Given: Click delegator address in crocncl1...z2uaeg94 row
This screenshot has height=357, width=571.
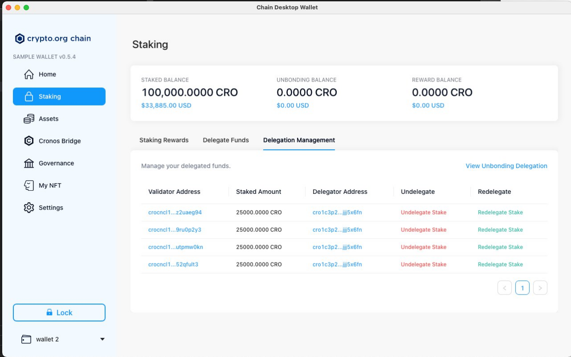Looking at the screenshot, I should (x=337, y=213).
